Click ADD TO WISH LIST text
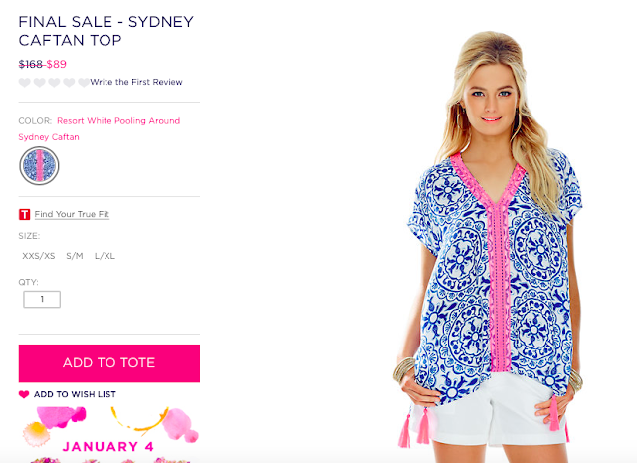 [75, 394]
